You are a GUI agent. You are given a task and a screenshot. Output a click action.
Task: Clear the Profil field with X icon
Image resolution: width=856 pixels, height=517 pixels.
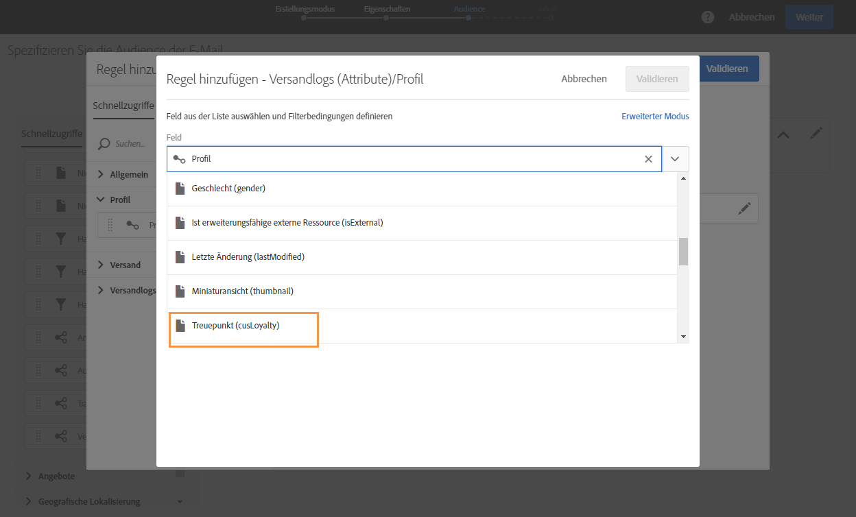tap(648, 159)
